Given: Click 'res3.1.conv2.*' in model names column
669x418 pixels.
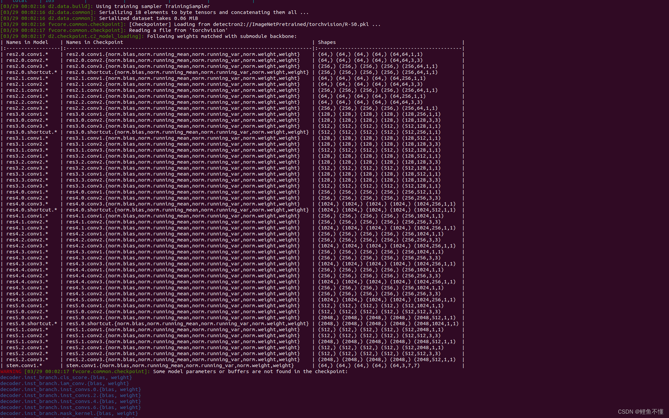Looking at the screenshot, I should (x=27, y=144).
